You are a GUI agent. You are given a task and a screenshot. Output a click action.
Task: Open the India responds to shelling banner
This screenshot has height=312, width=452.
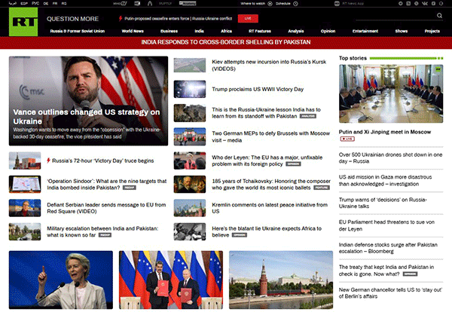tap(226, 42)
